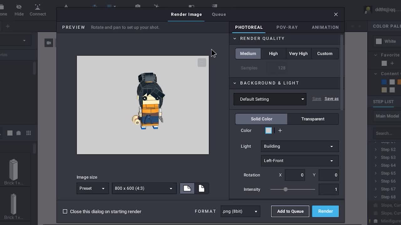Pick the gray swatch under Favorite
This screenshot has width=401, height=225.
[384, 63]
